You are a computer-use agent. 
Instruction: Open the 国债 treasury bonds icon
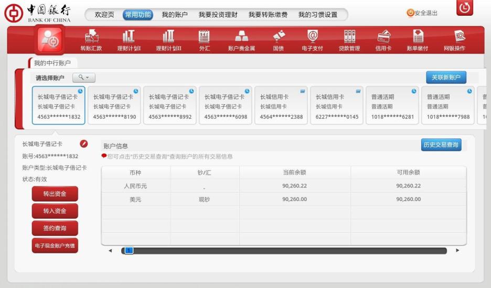tap(279, 37)
